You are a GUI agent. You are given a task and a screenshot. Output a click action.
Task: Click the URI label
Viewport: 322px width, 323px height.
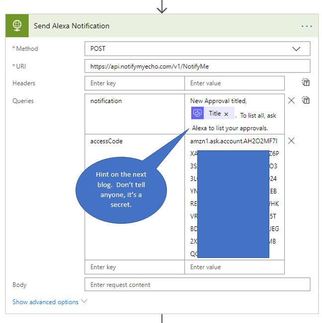coord(21,66)
